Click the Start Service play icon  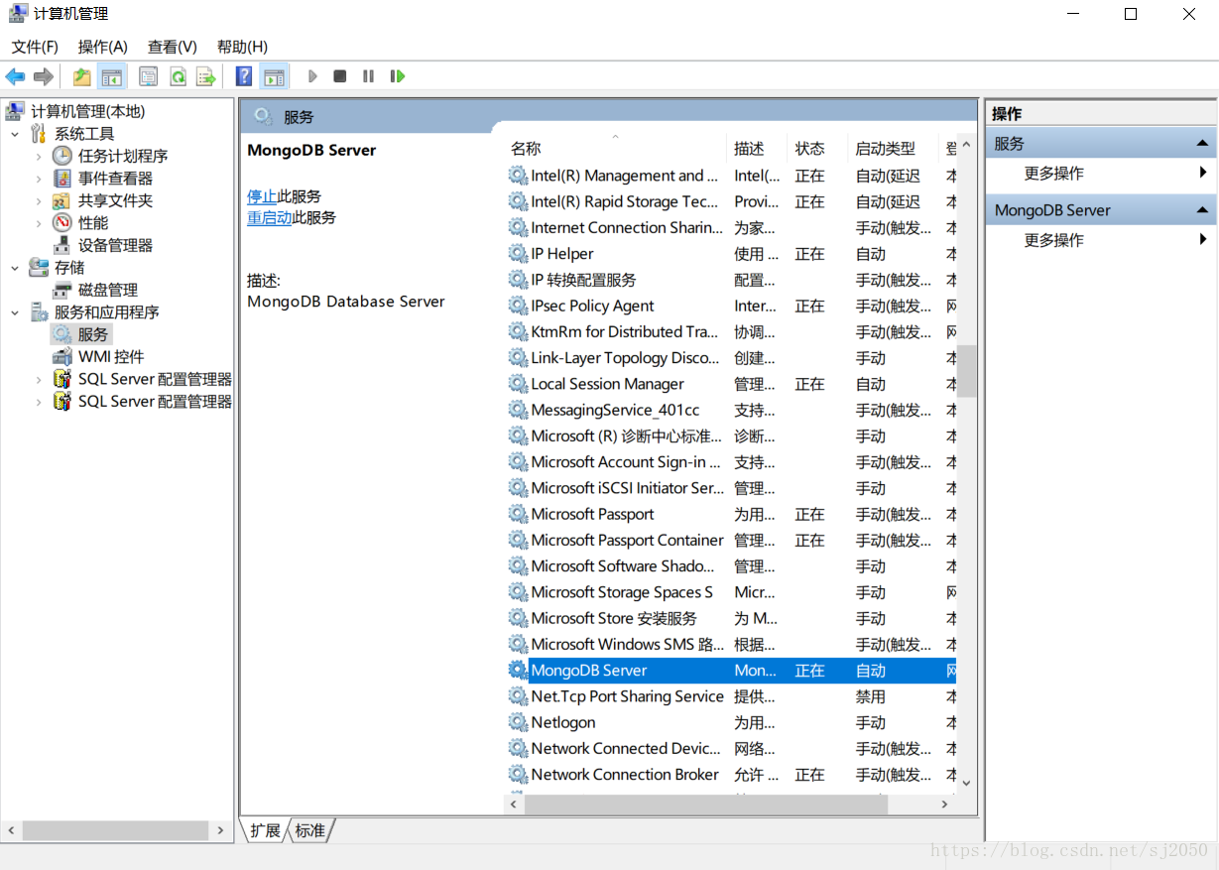[312, 76]
